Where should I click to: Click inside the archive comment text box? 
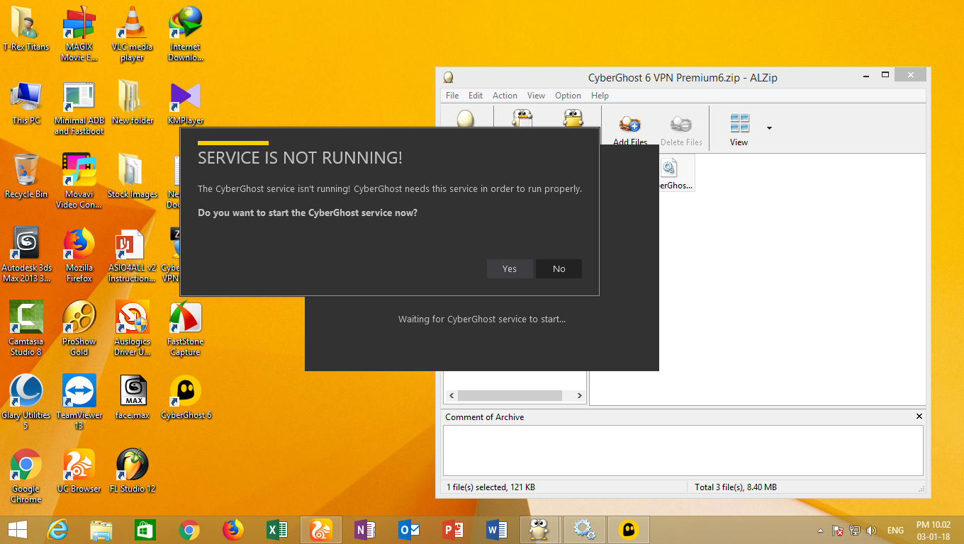tap(683, 450)
